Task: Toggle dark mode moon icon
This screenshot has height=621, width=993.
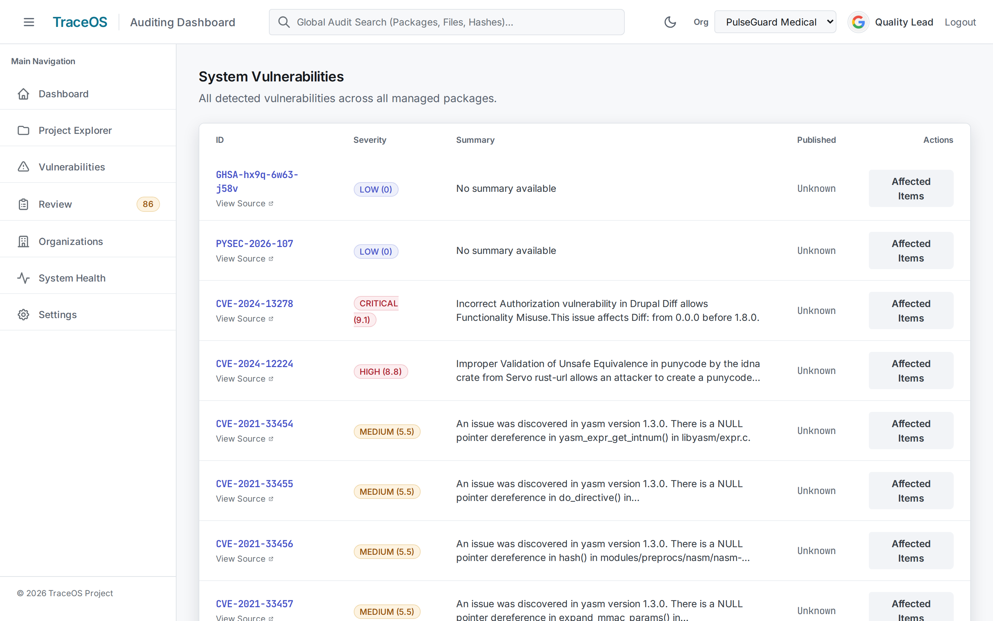Action: [670, 22]
